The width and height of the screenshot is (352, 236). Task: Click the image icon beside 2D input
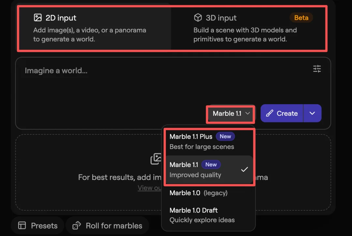point(38,18)
